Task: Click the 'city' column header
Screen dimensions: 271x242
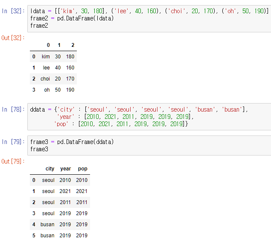Action: [x=50, y=169]
